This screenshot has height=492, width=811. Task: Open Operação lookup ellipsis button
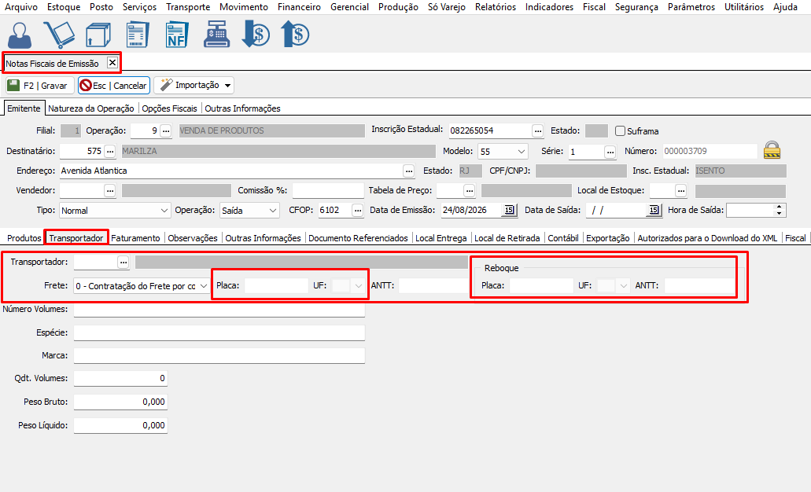[x=165, y=130]
